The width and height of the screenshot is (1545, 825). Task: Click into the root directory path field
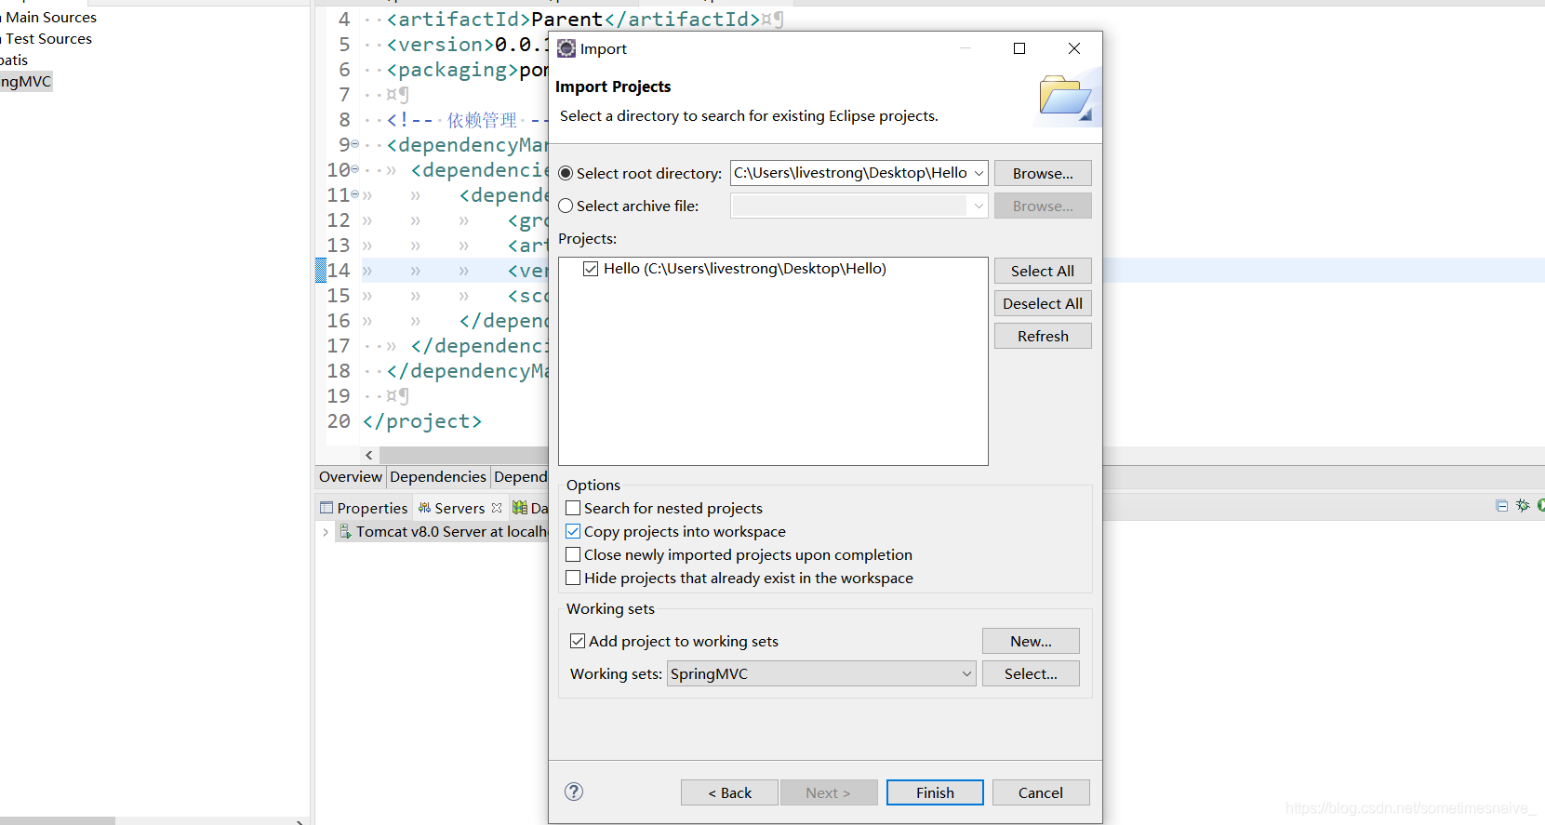click(x=849, y=173)
